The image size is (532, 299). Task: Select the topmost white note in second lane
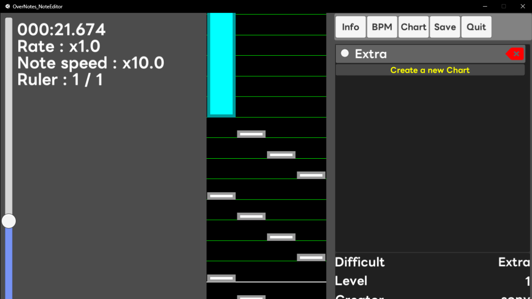[251, 134]
